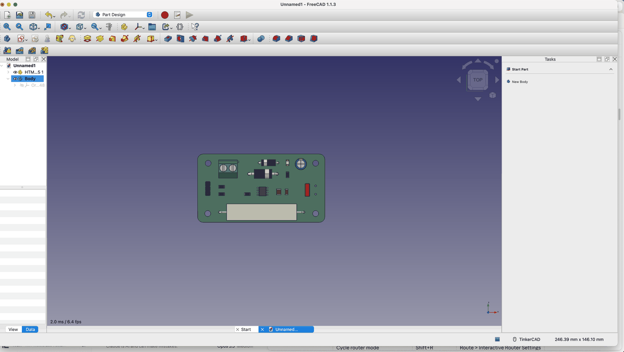Click TinkerCAD navigation style button
Image resolution: width=624 pixels, height=352 pixels.
526,340
